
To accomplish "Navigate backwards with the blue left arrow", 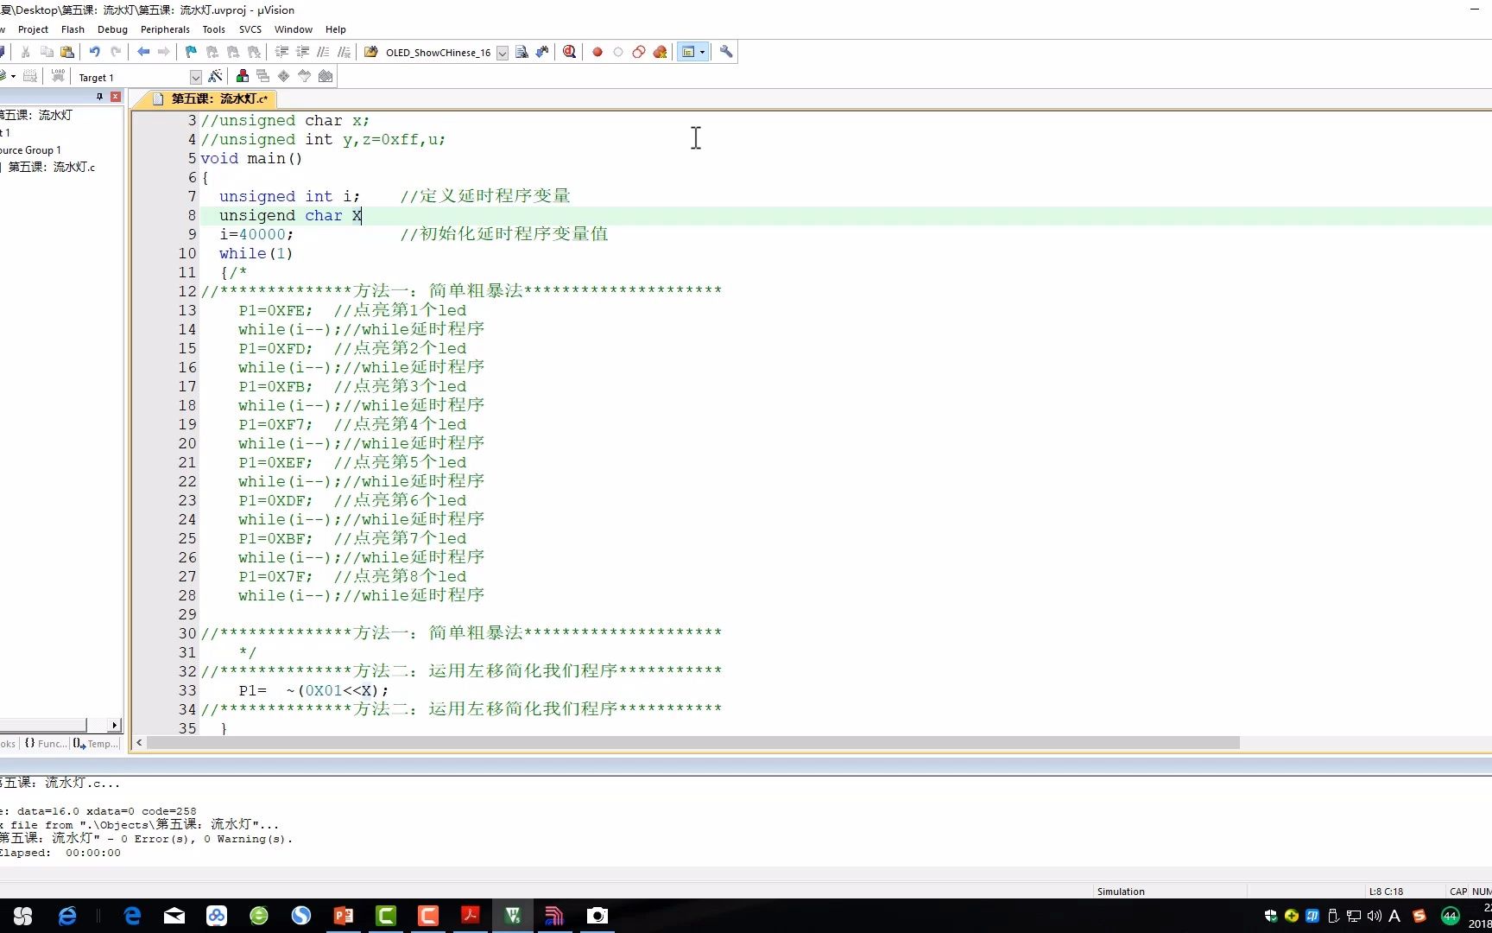I will (x=143, y=52).
